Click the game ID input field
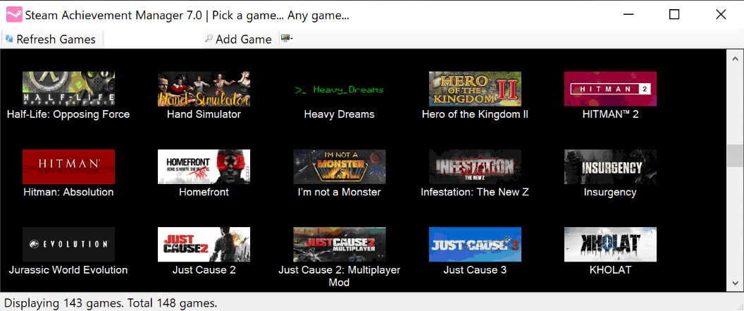The image size is (744, 311). [153, 39]
